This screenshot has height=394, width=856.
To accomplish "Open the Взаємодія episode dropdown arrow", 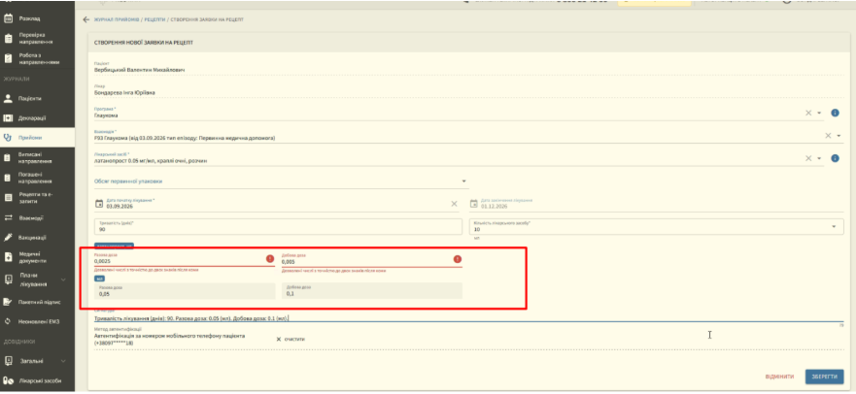I will pyautogui.click(x=839, y=136).
